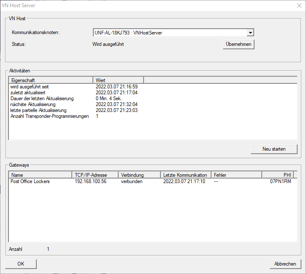Click the PHI column header
The image size is (306, 274).
click(277, 175)
